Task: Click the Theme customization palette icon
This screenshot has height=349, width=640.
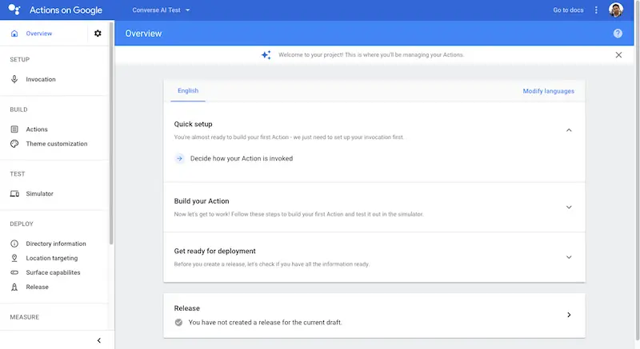Action: (x=14, y=144)
